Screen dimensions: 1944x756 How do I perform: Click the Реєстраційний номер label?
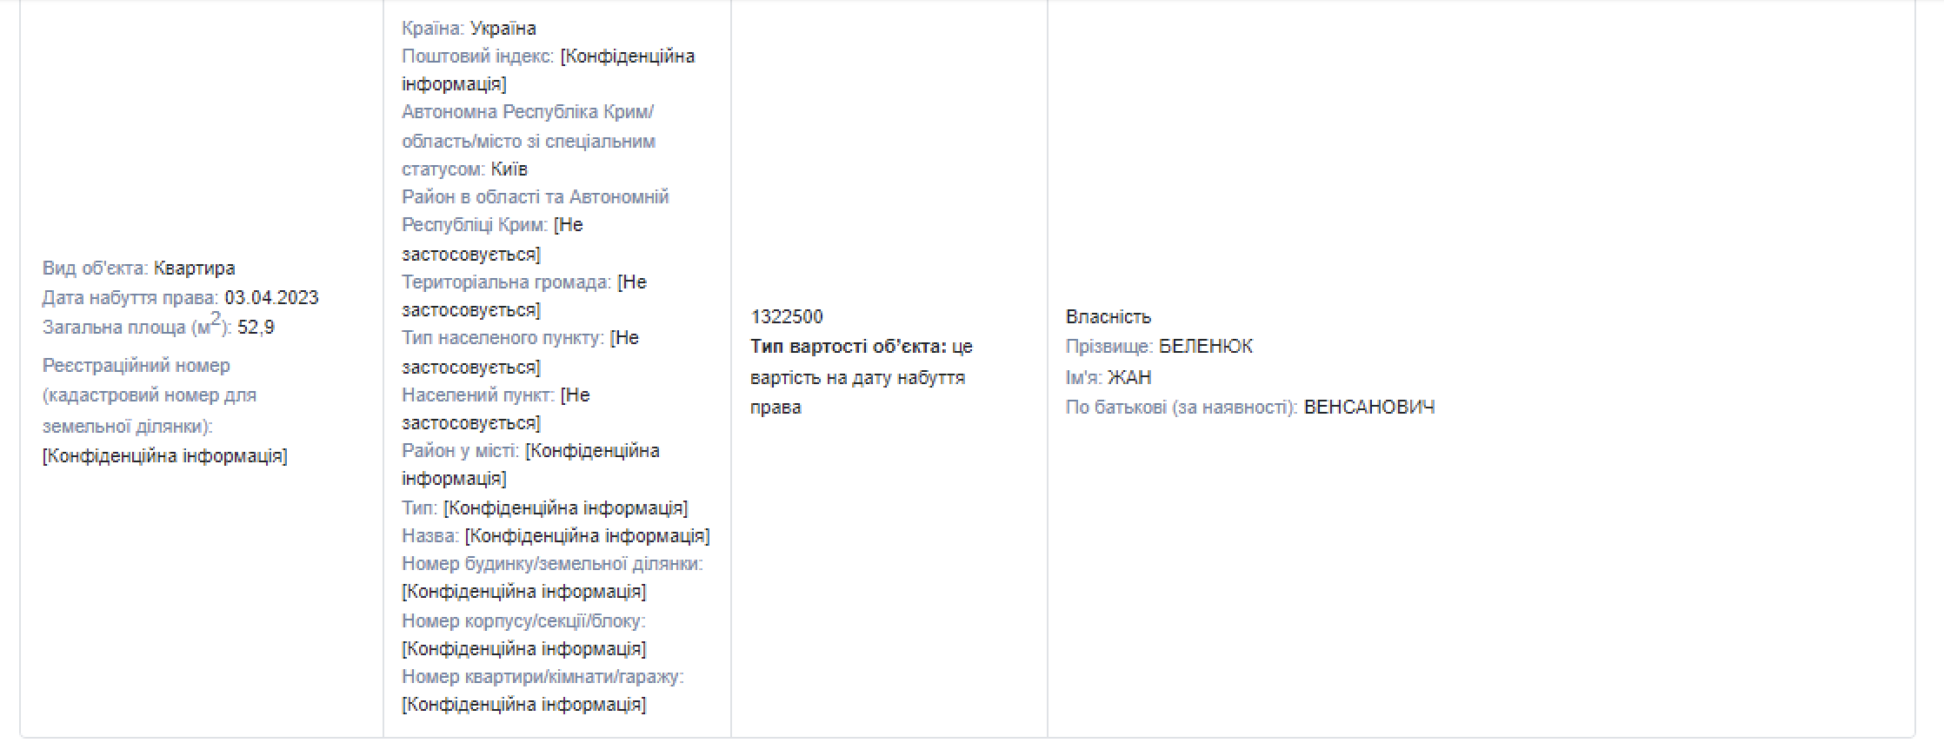[x=136, y=366]
